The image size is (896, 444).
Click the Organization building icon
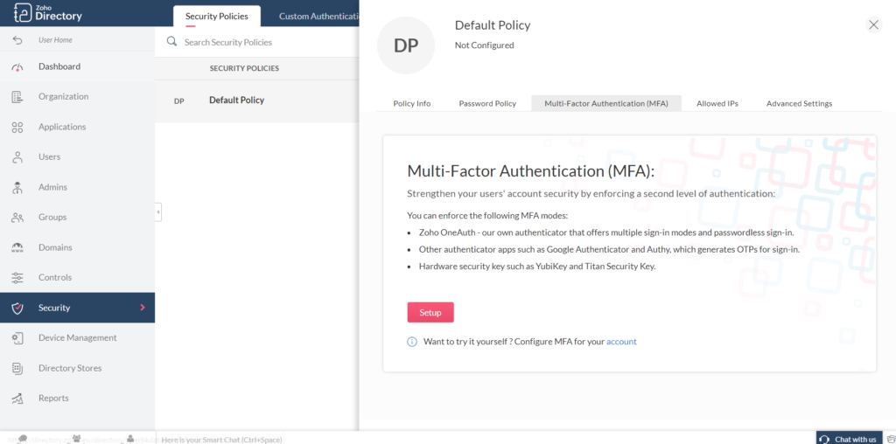pos(17,96)
